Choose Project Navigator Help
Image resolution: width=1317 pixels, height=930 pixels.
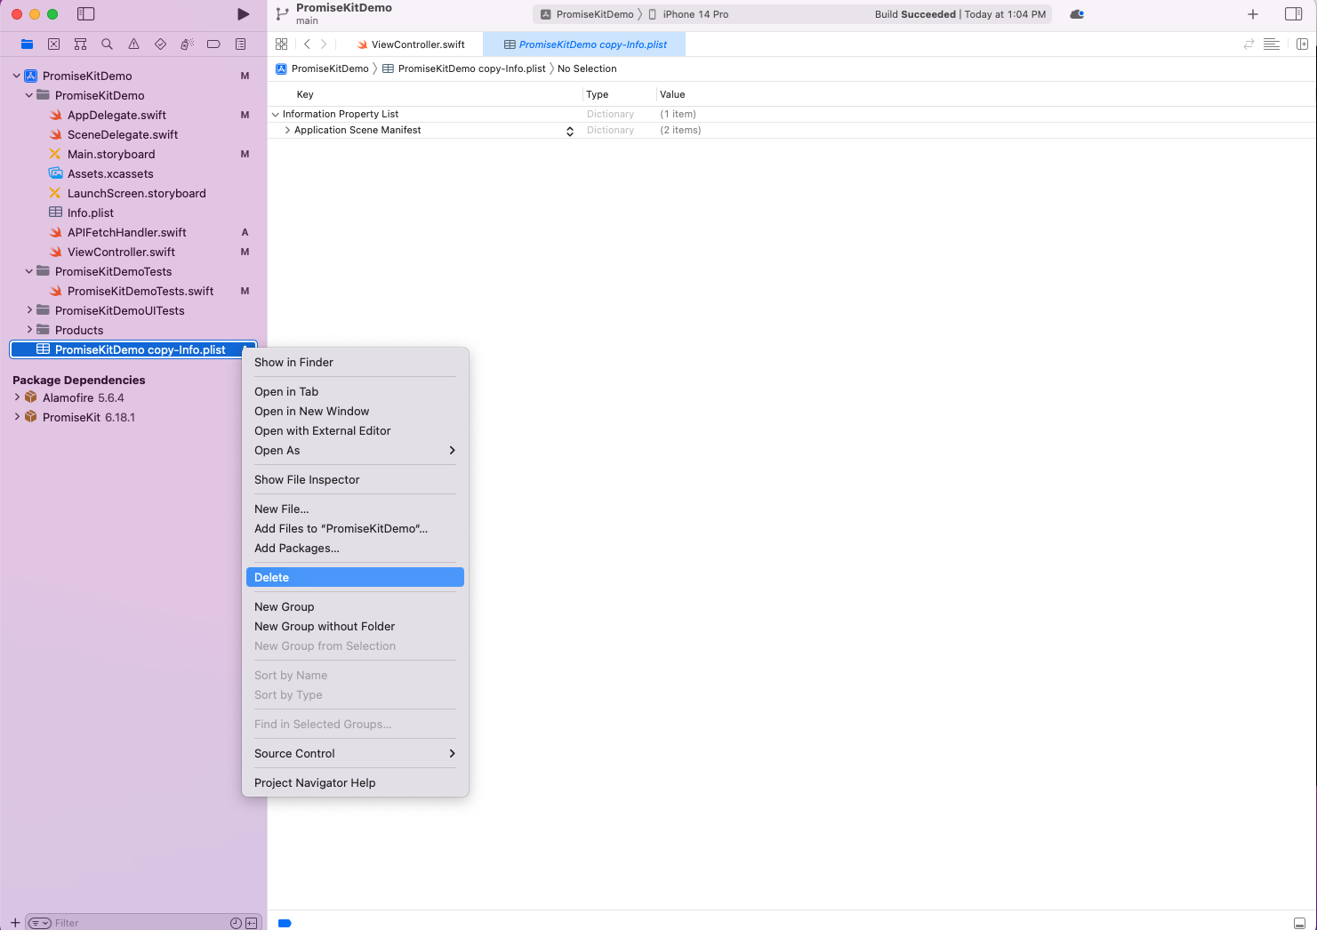point(355,782)
